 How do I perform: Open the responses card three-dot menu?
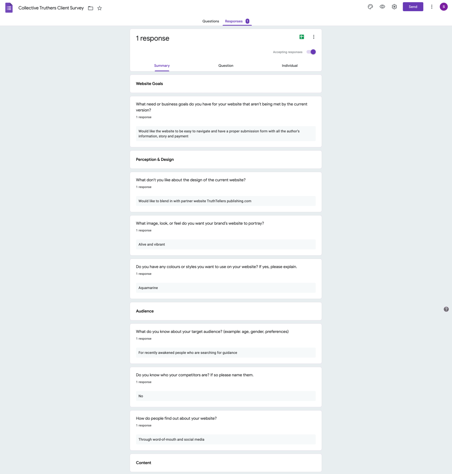(313, 37)
